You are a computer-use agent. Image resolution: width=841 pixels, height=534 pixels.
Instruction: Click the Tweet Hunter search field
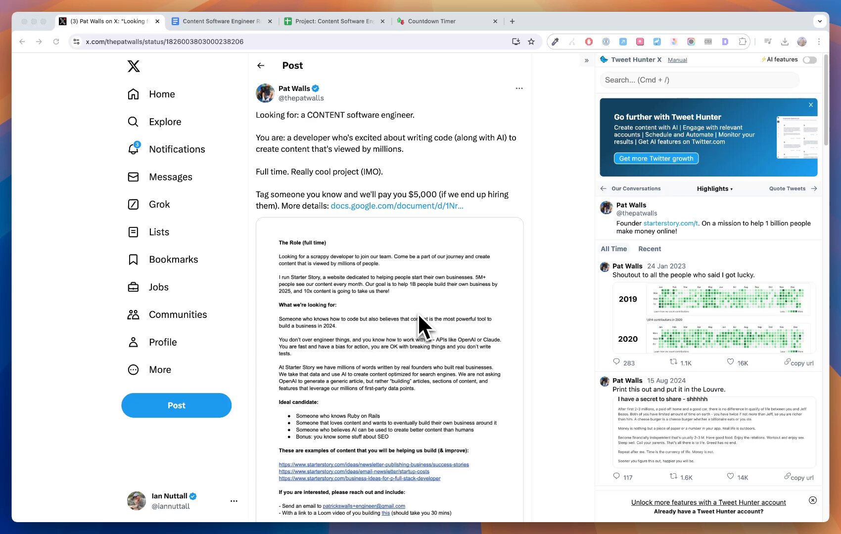[700, 80]
